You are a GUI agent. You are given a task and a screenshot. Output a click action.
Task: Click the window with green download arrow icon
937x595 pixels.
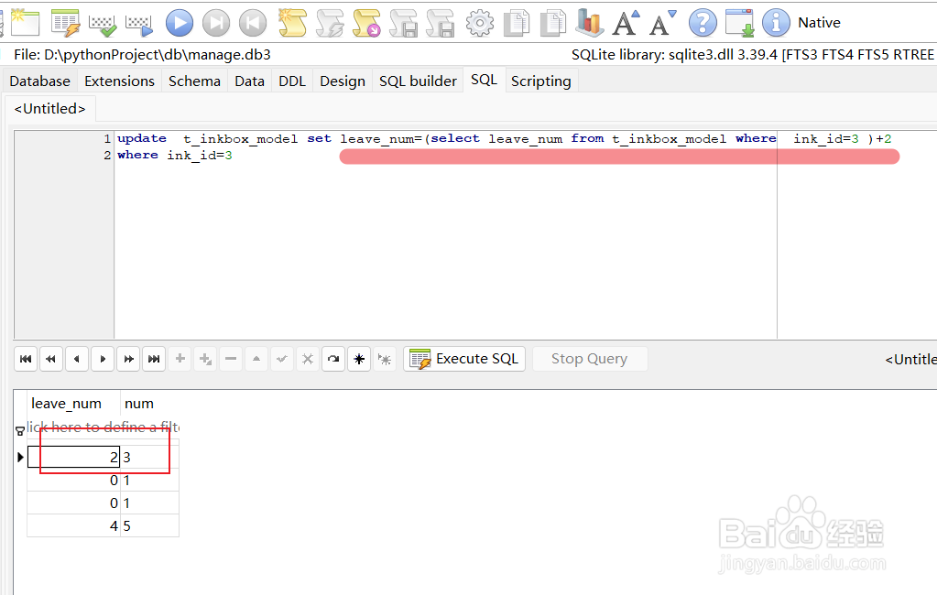[x=740, y=23]
